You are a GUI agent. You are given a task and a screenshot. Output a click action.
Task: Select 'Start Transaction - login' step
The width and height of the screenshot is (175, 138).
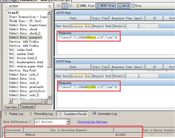pos(28,17)
